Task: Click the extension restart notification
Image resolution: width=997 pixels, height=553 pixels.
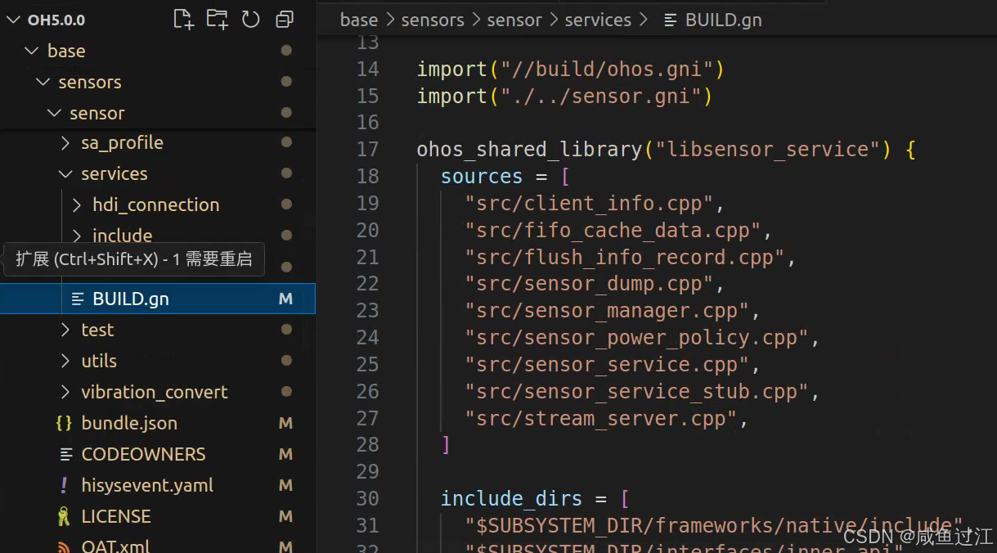Action: tap(133, 259)
